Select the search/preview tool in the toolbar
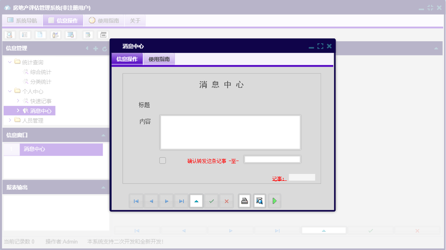 [x=9, y=35]
